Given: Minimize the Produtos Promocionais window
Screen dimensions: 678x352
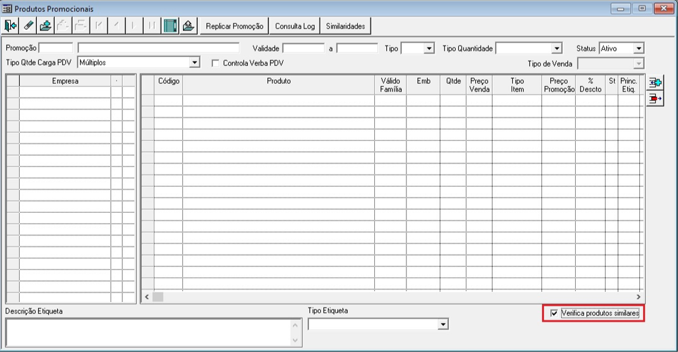Looking at the screenshot, I should pos(621,9).
